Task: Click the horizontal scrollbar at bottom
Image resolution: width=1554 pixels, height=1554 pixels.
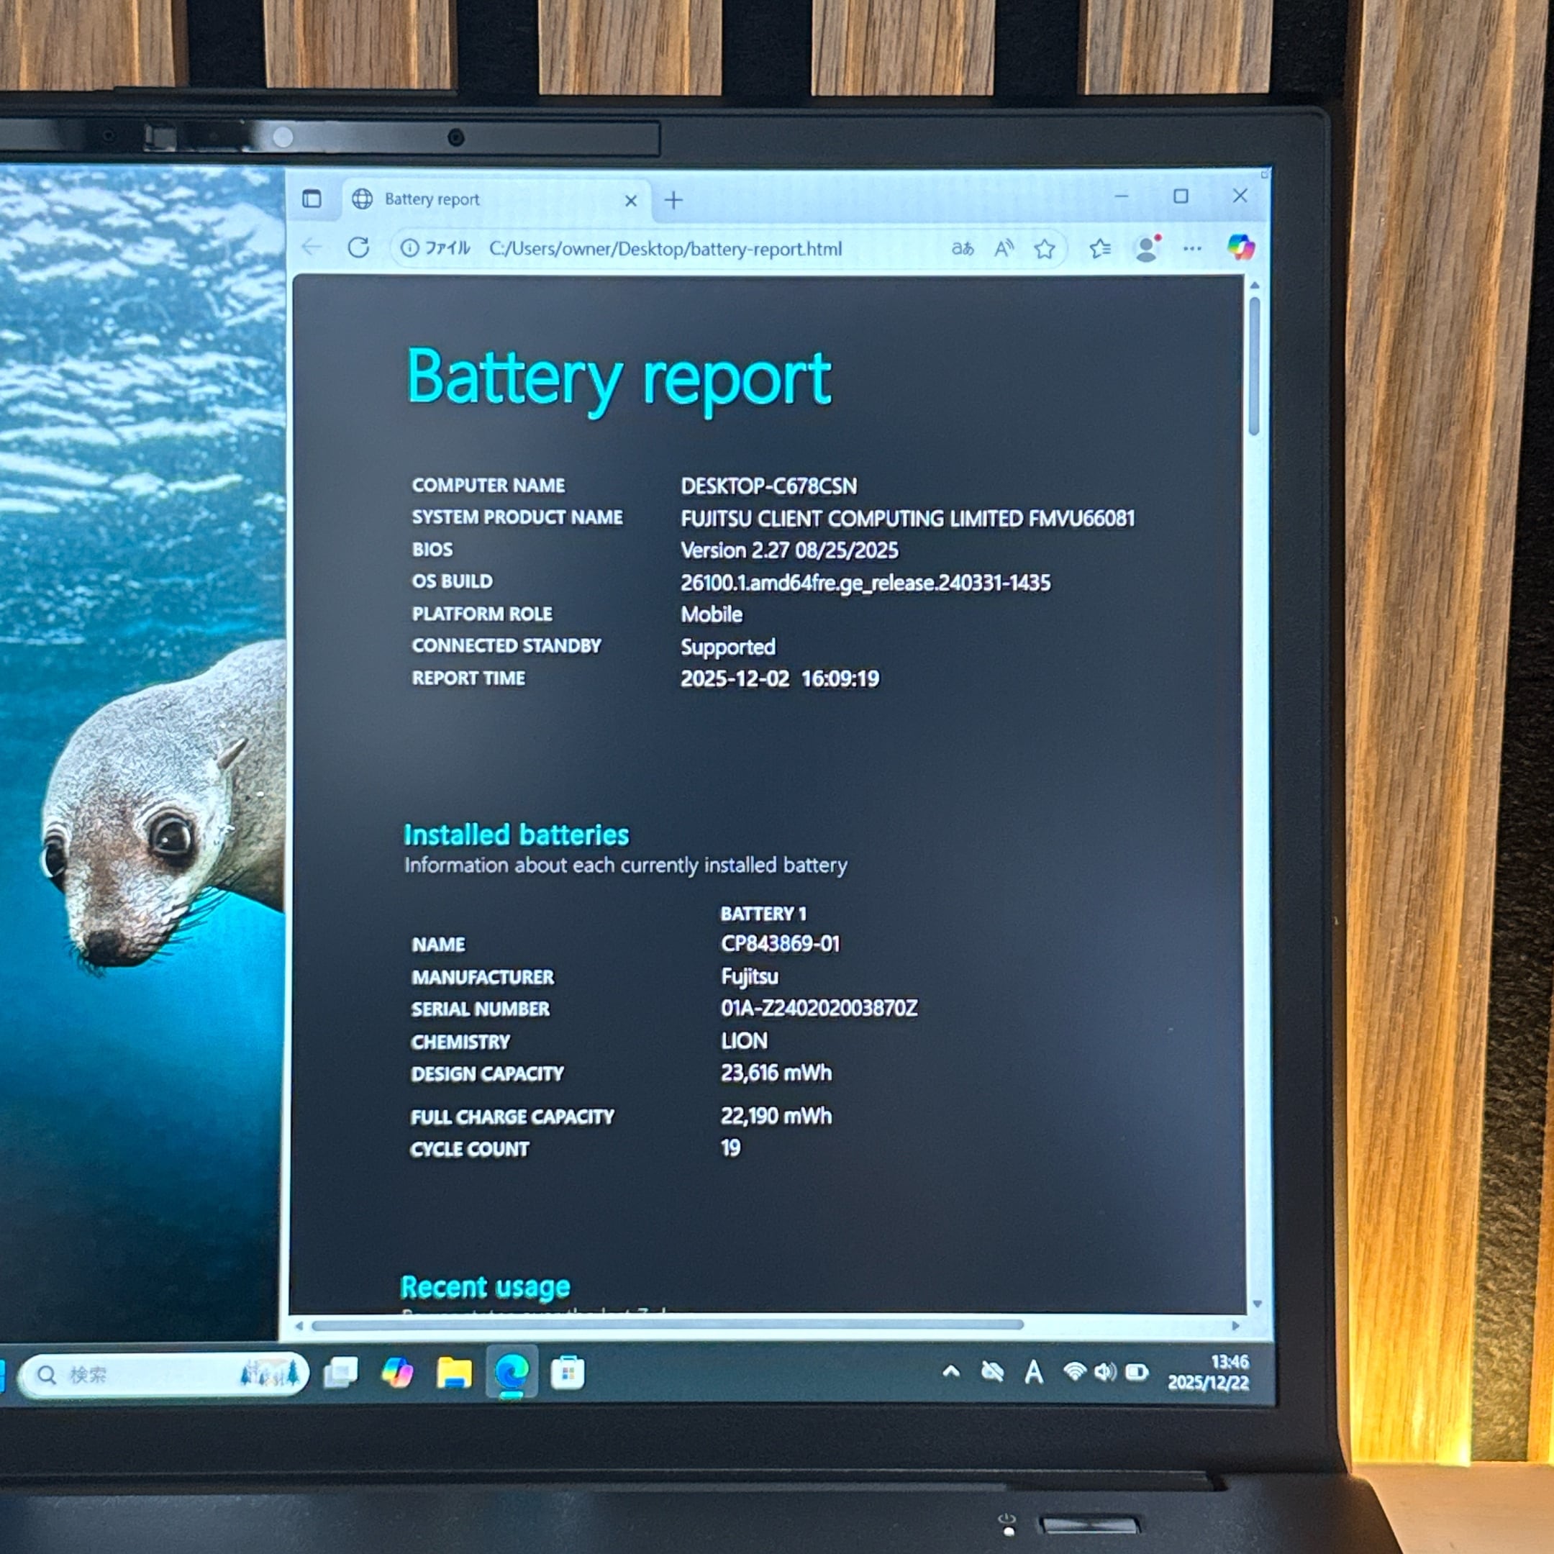Action: 666,1324
